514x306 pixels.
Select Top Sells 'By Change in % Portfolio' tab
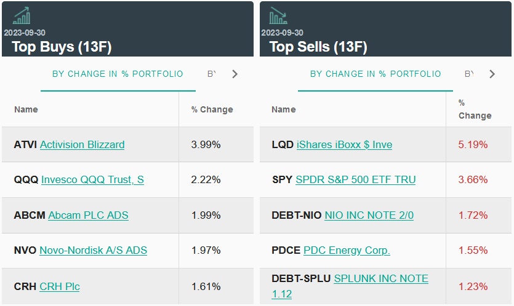[x=375, y=74]
